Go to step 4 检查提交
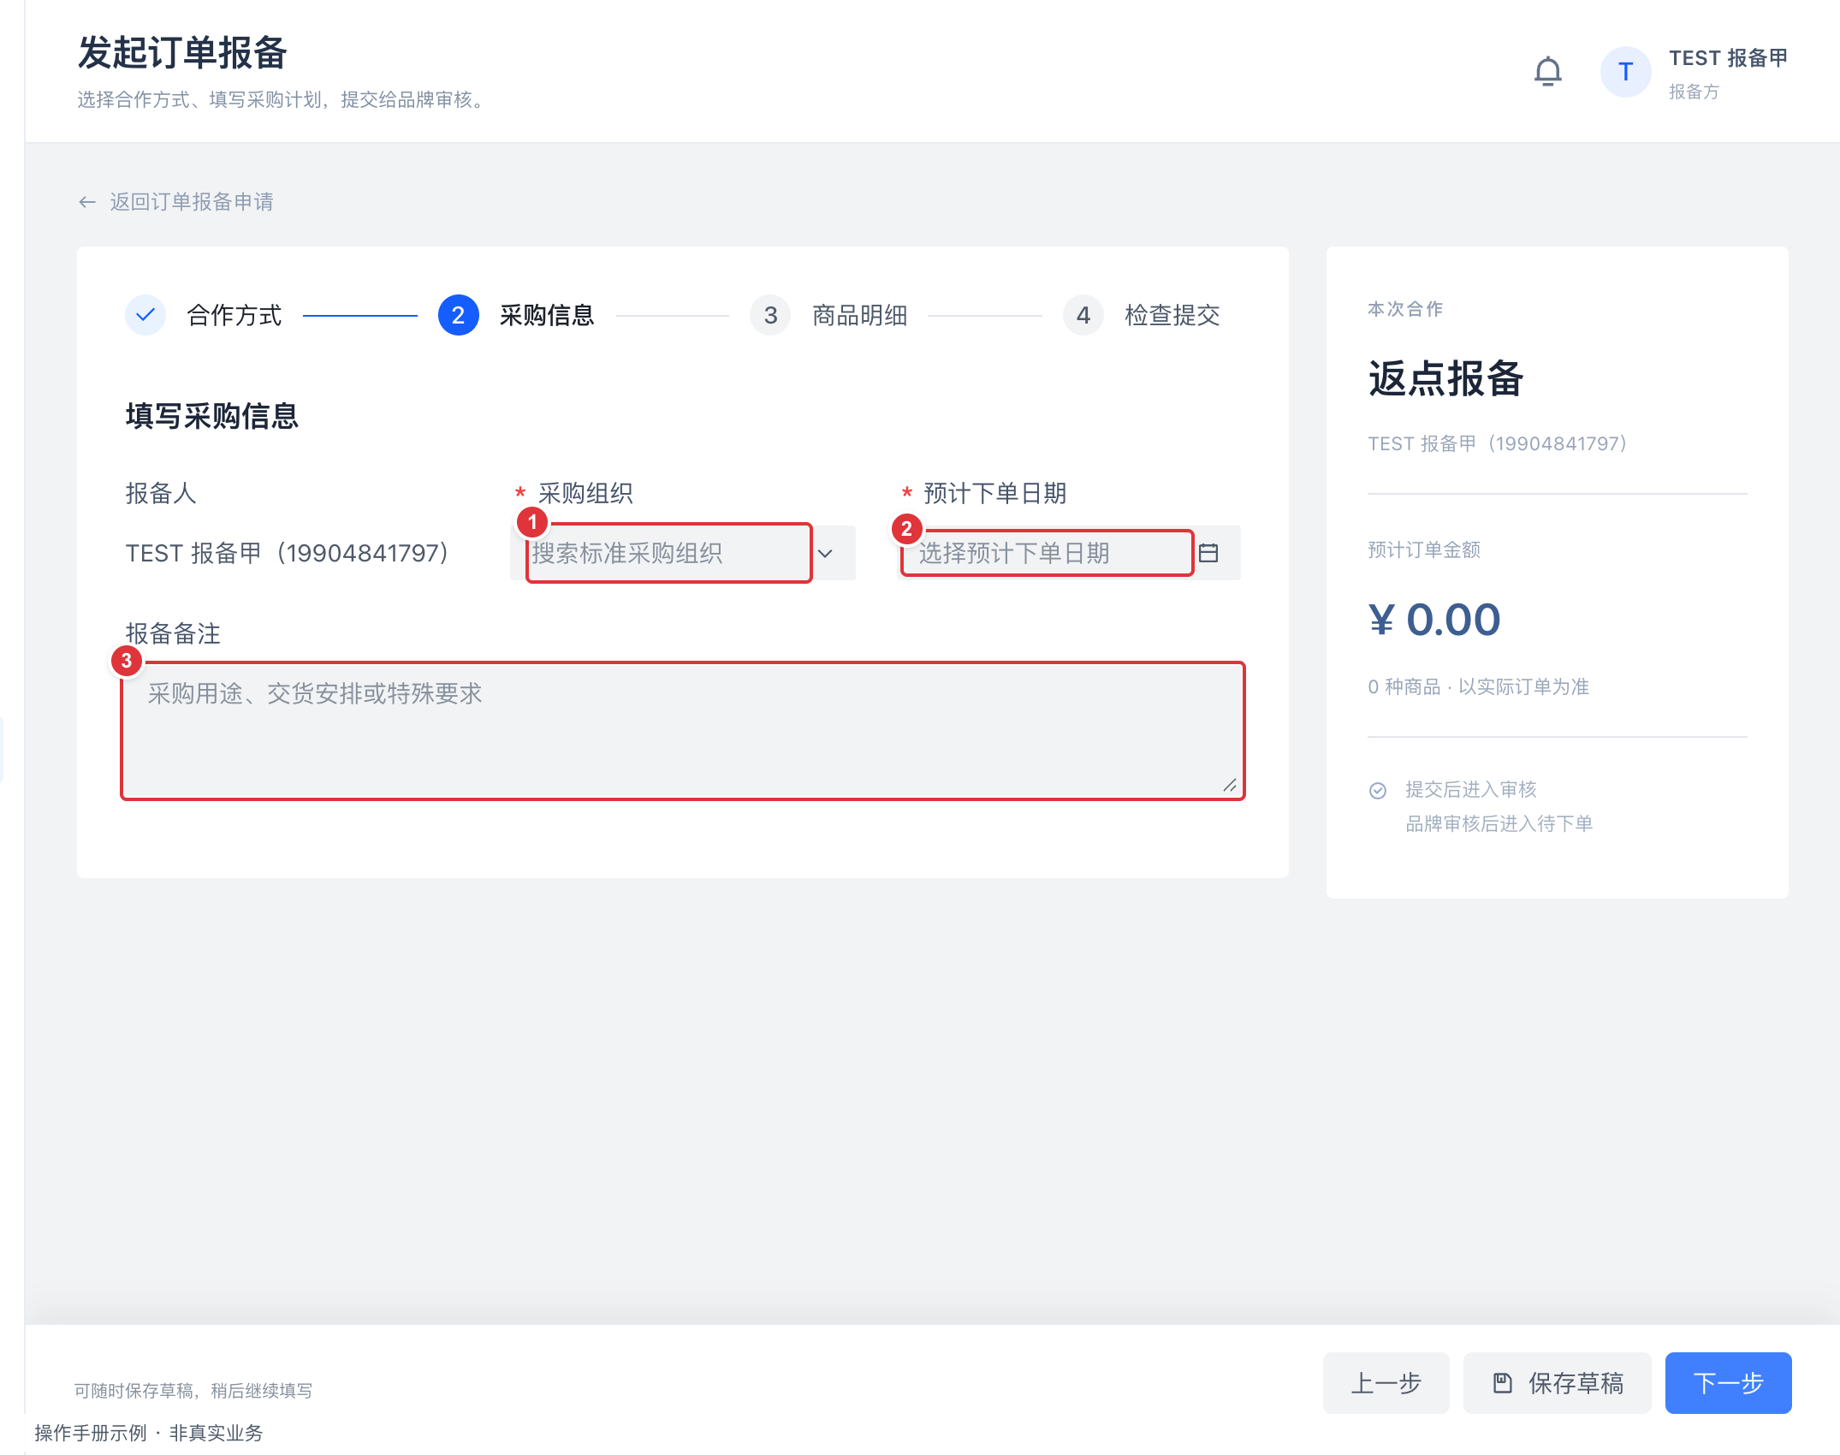 [x=1142, y=315]
